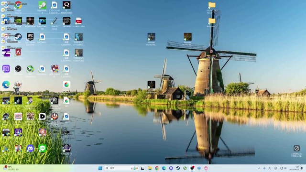Launch OBS Studio from the desktop
This screenshot has width=306, height=172.
click(x=18, y=69)
